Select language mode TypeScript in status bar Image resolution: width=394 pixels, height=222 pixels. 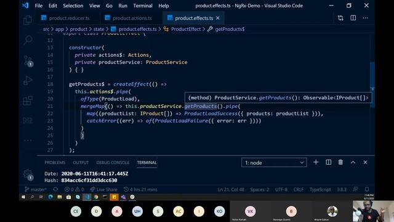point(320,189)
